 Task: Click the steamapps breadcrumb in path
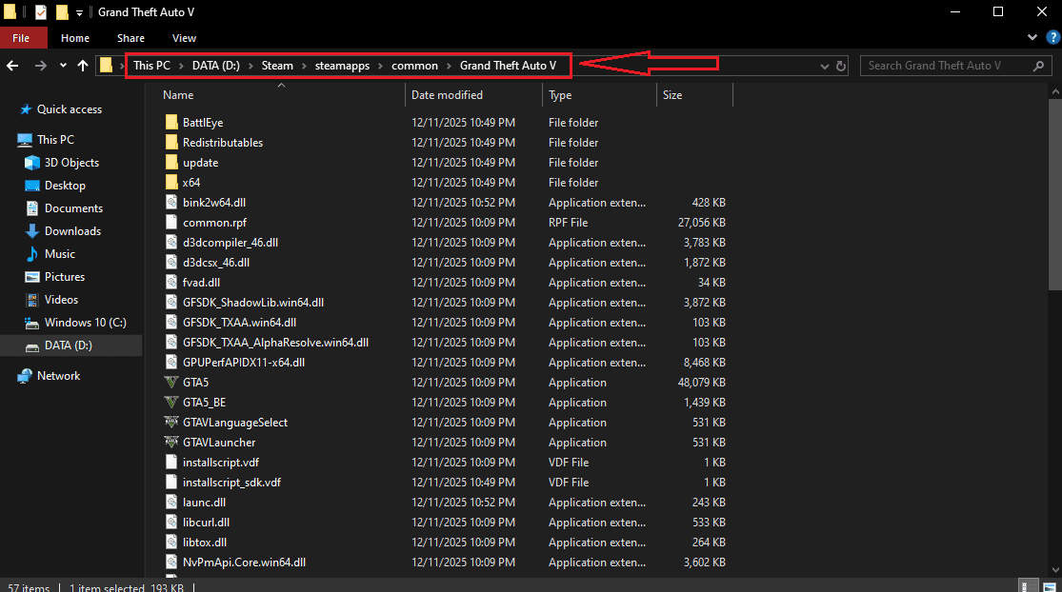(342, 66)
